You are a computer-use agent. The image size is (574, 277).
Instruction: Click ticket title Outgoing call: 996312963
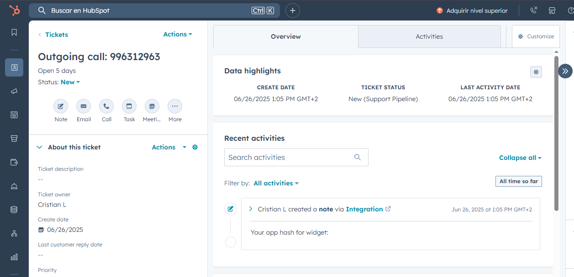click(x=99, y=57)
